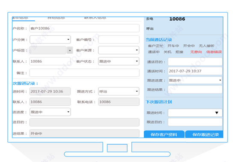Viewport: 234px width, 162px height.
Task: Expand 跟进时间 dropdown in 下次跟进计划
Action: 195,113
